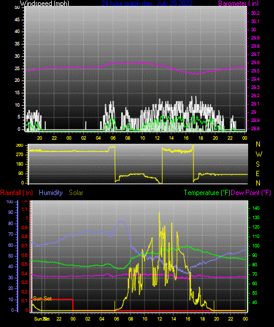Image resolution: width=274 pixels, height=327 pixels.
Task: Click the 25 mph windspeed axis label
Action: (17, 68)
